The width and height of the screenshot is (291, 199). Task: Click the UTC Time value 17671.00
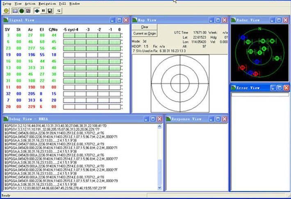[x=200, y=32]
